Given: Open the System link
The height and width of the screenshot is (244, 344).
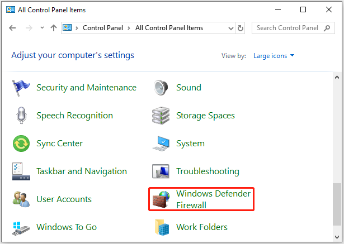Looking at the screenshot, I should 190,143.
